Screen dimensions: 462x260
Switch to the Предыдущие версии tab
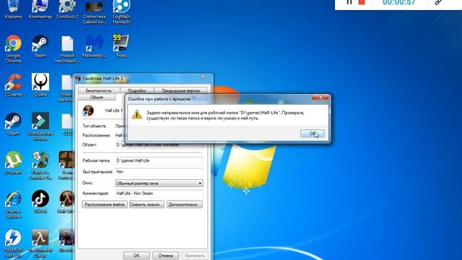[180, 90]
